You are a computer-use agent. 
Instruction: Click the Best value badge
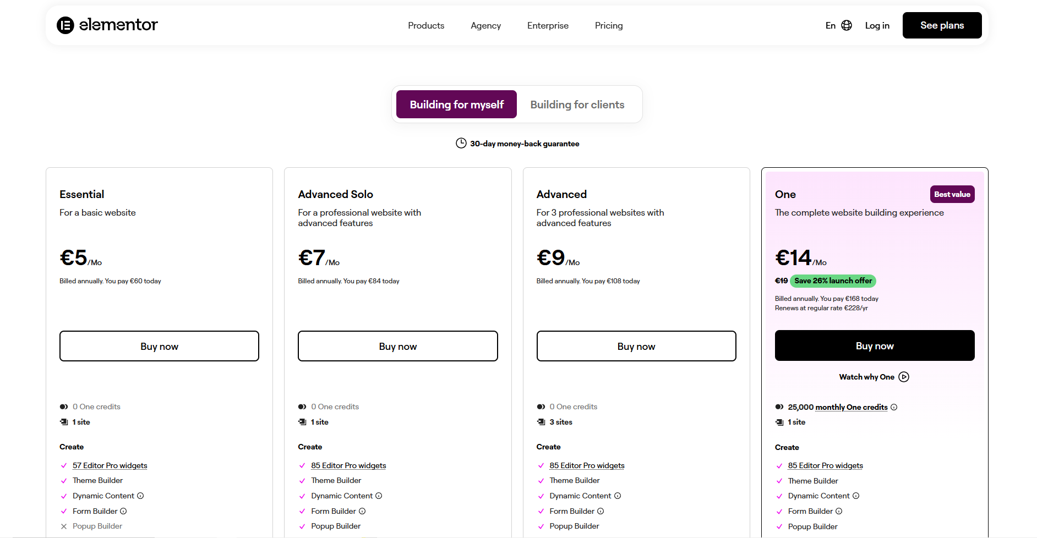pos(952,194)
